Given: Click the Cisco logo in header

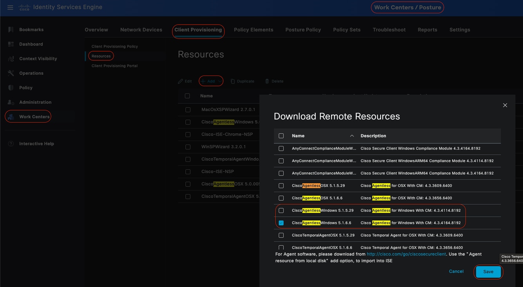Looking at the screenshot, I should 24,7.
